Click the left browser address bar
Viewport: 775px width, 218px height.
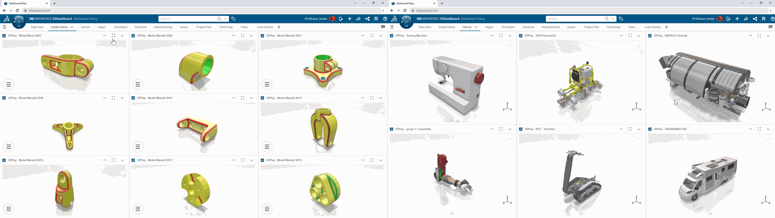[201, 10]
